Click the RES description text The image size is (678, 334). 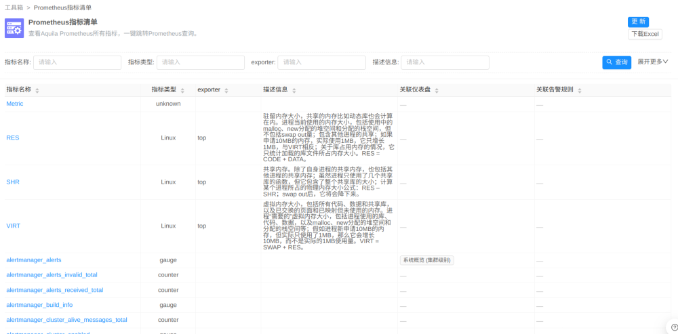click(329, 138)
